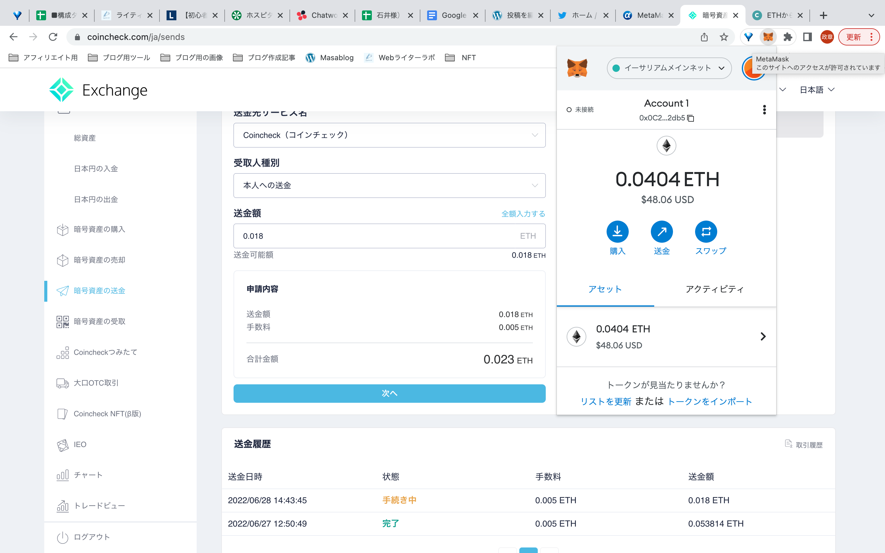This screenshot has width=885, height=553.
Task: Open the NFT bookmark folder
Action: 460,58
